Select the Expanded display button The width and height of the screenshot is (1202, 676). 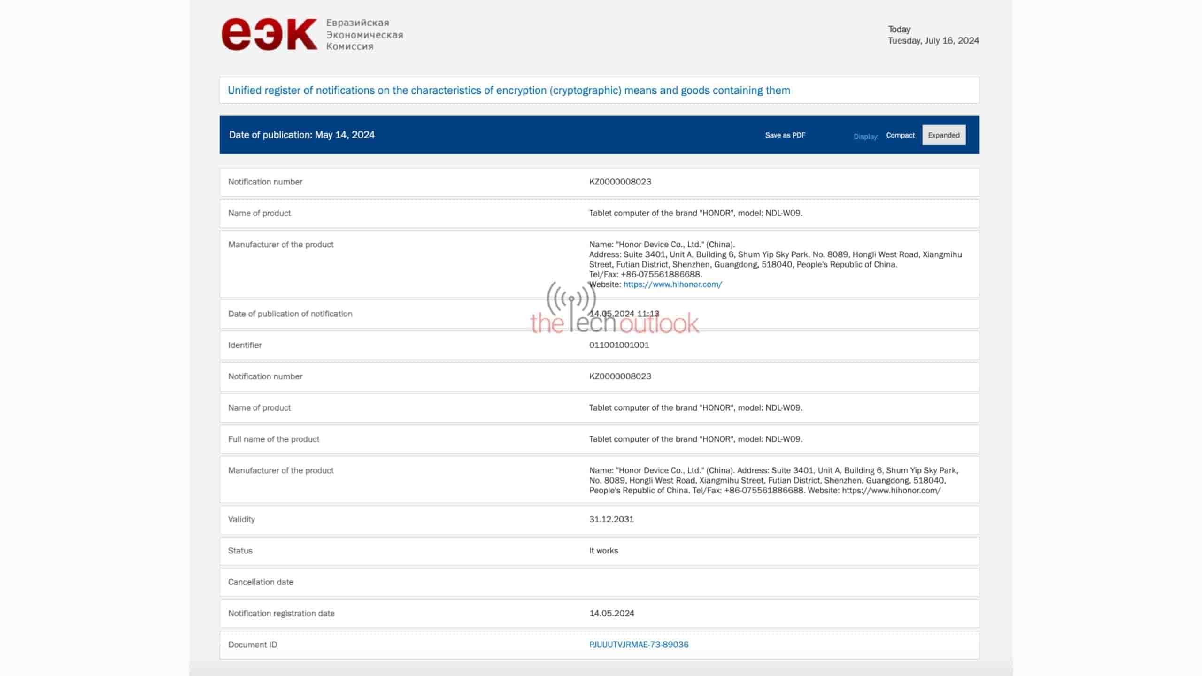tap(943, 135)
